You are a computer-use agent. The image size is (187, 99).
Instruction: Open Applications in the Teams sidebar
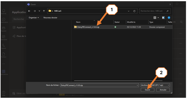coord(4,72)
